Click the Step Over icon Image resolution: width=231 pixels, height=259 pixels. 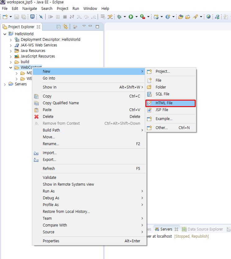tap(87, 17)
